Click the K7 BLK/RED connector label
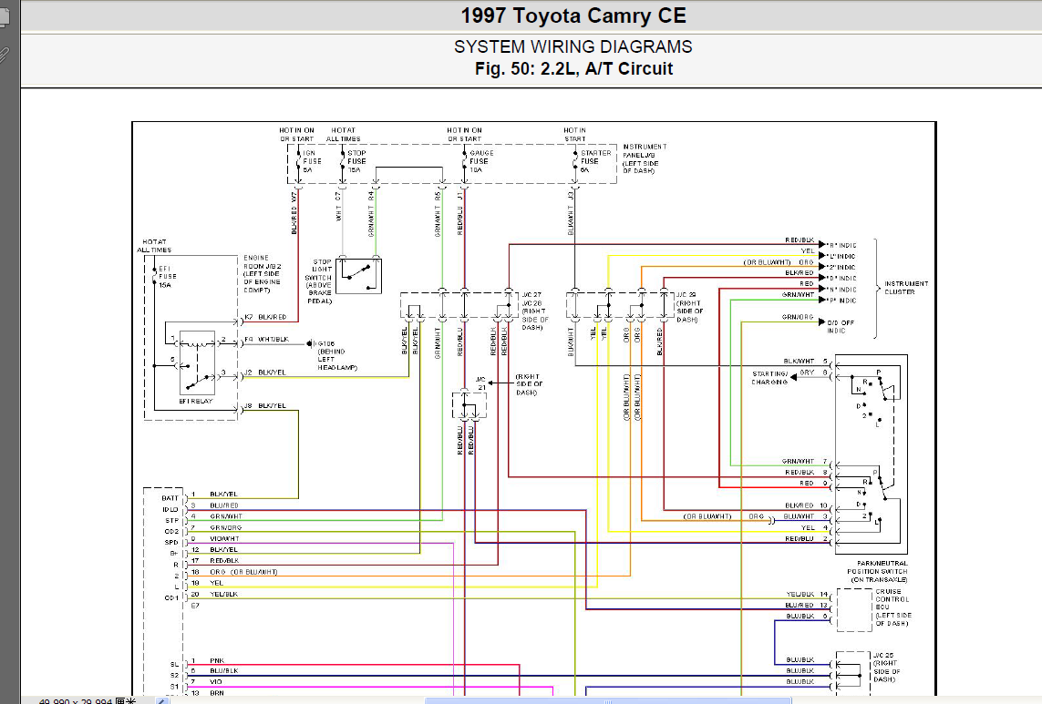Image resolution: width=1042 pixels, height=704 pixels. (265, 318)
